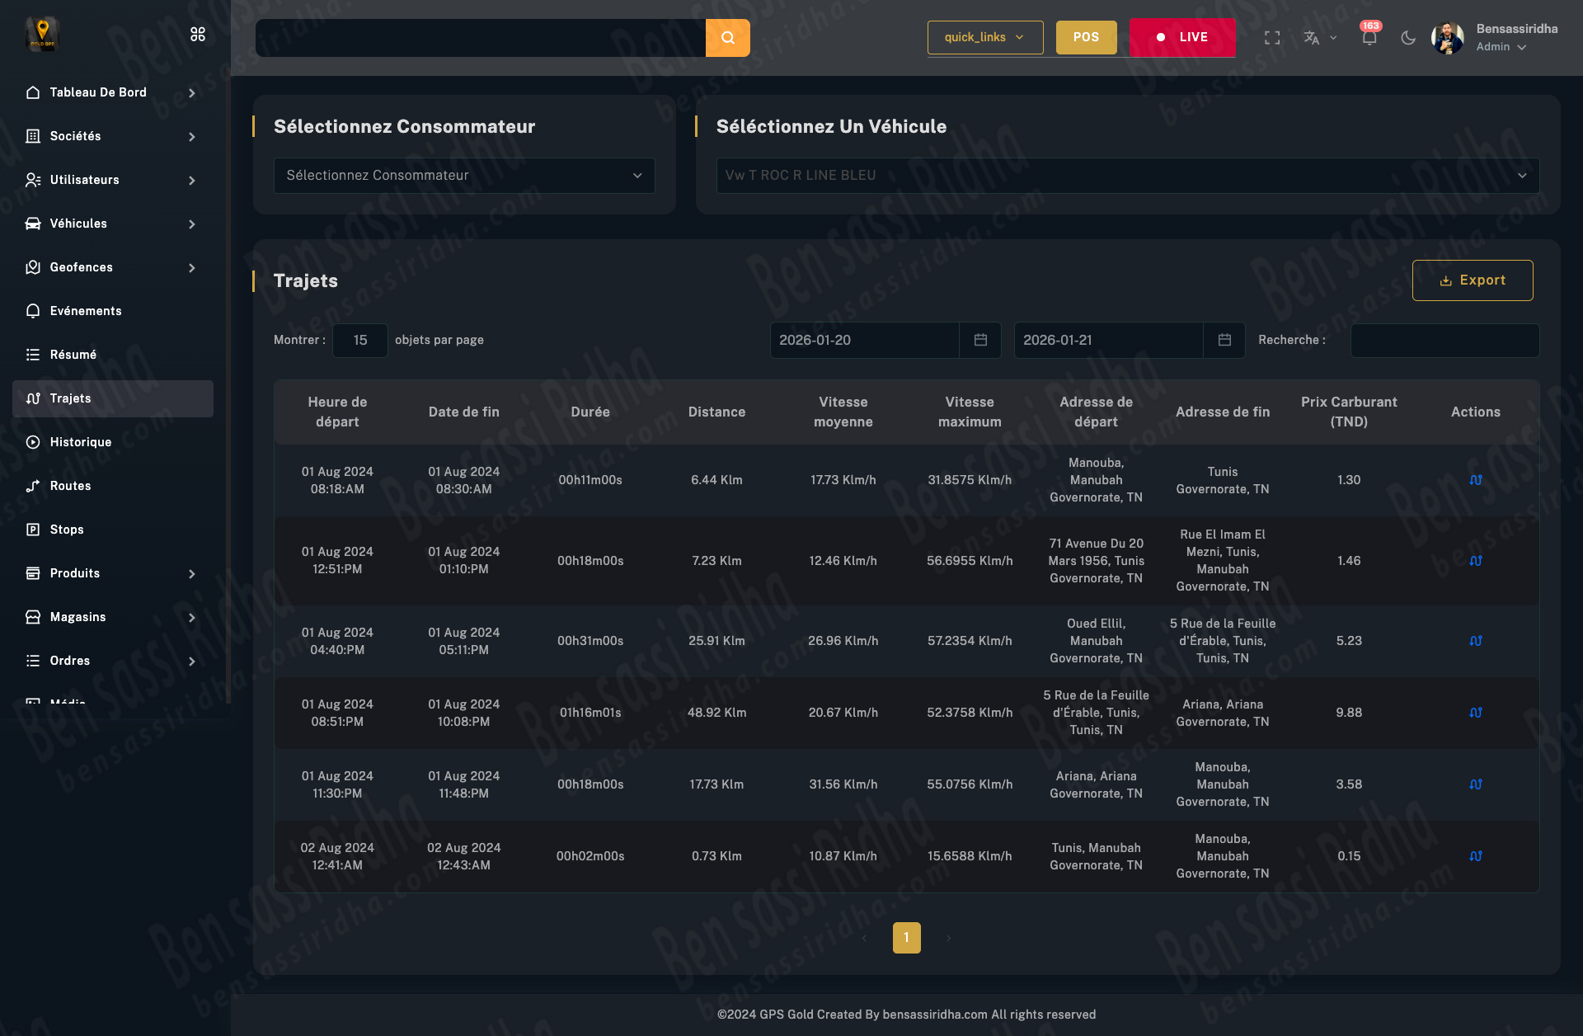View route for the 02 Aug trip
1583x1036 pixels.
(x=1475, y=856)
